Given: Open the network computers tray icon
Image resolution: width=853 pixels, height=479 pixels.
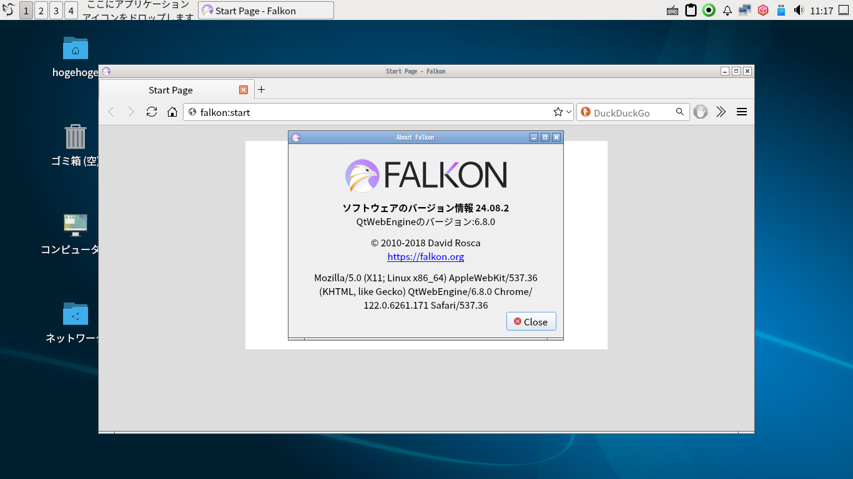Looking at the screenshot, I should tap(745, 10).
